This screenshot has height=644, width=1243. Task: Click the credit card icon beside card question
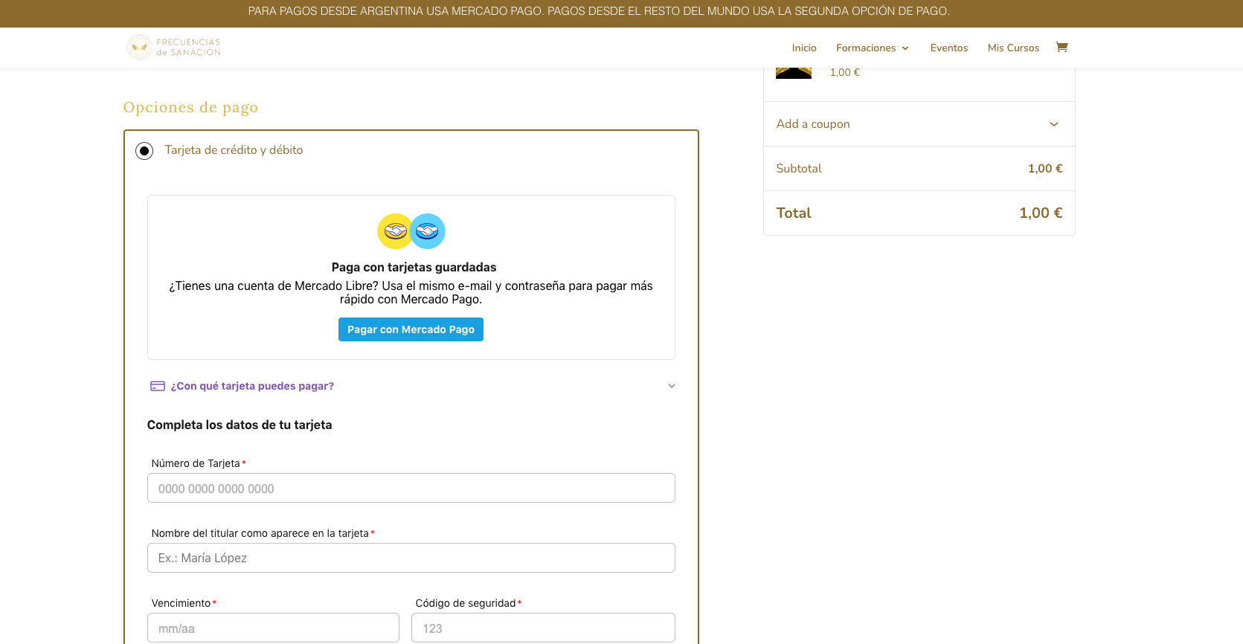[158, 386]
